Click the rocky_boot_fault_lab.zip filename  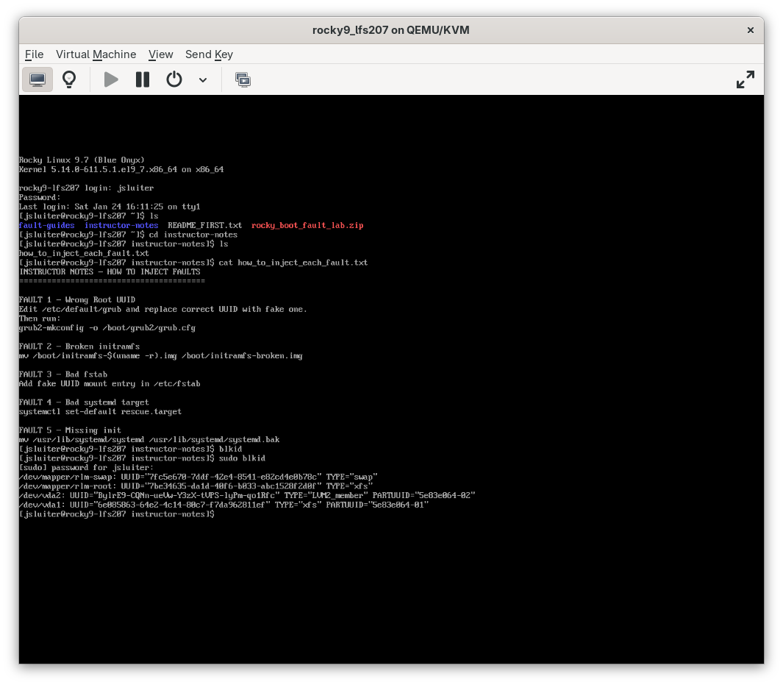point(307,225)
